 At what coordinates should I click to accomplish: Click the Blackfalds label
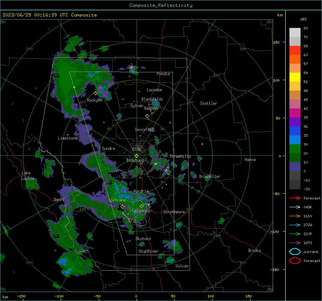(152, 99)
